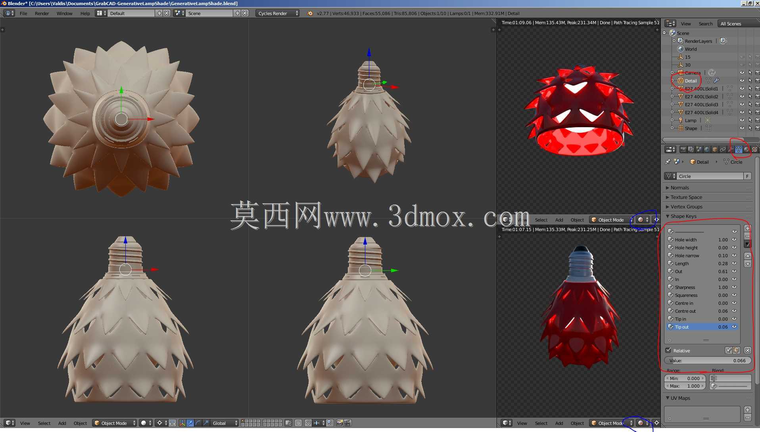The height and width of the screenshot is (432, 760).
Task: Open Object Mode dropdown in main viewport
Action: 114,423
